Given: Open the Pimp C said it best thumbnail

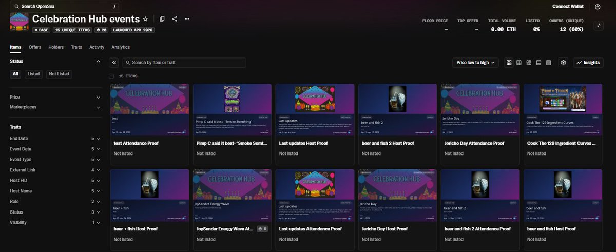Looking at the screenshot, I should tap(232, 109).
